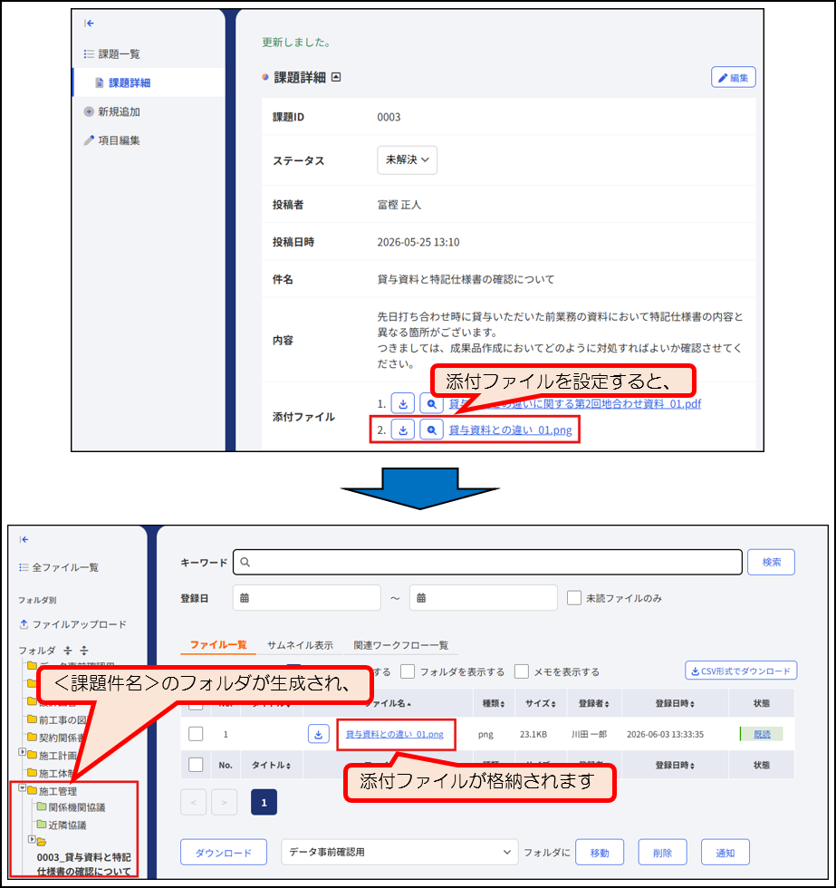Switch to the サムネイル表示 tab
This screenshot has width=836, height=888.
[300, 645]
